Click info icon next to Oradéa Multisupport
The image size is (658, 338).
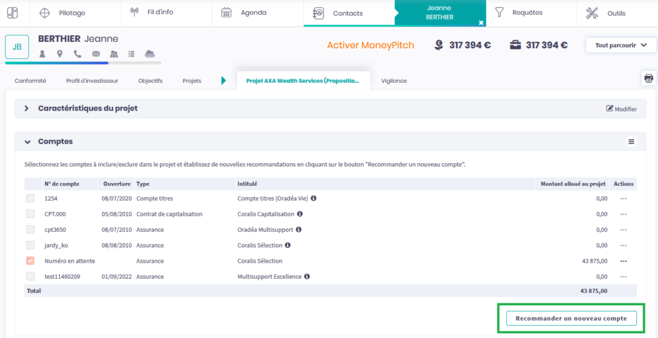(x=299, y=229)
